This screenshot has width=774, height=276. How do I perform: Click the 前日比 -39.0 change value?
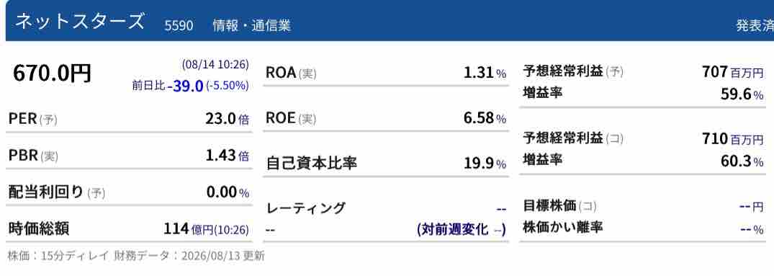[185, 86]
